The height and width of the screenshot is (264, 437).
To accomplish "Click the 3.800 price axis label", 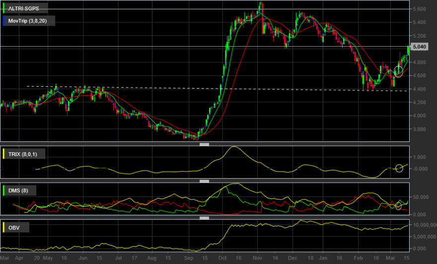I will 419,129.
